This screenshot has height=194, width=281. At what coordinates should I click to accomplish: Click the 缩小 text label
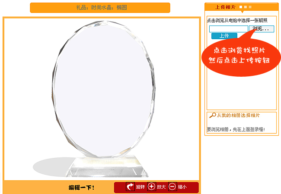[182, 187]
